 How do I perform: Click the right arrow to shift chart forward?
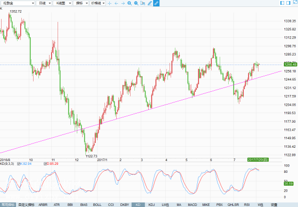click(x=123, y=3)
